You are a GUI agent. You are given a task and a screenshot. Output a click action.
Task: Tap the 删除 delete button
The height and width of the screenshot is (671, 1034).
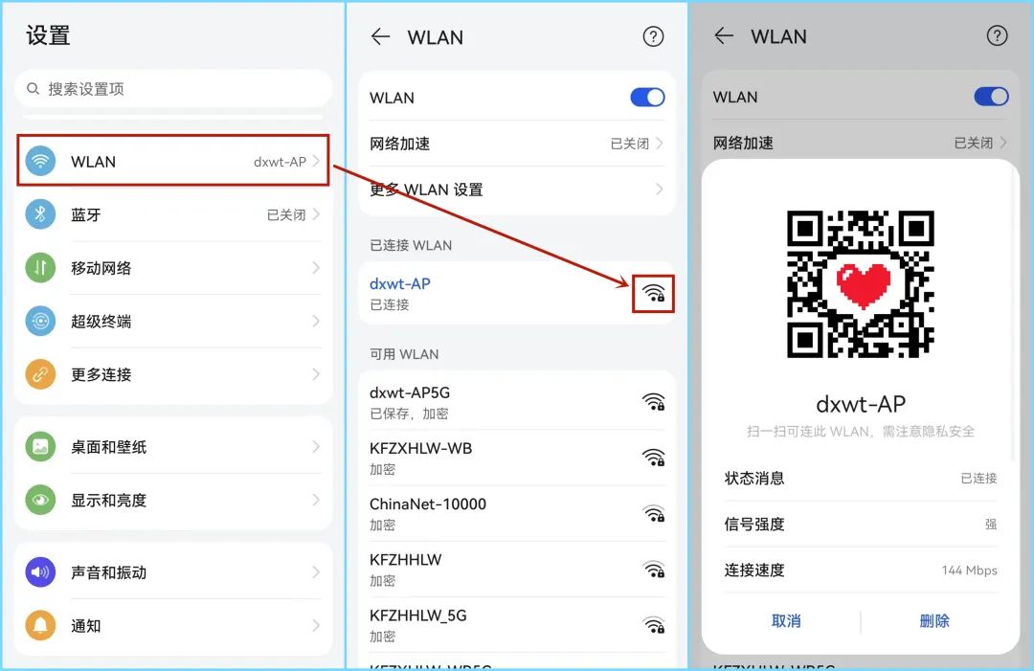[x=933, y=620]
